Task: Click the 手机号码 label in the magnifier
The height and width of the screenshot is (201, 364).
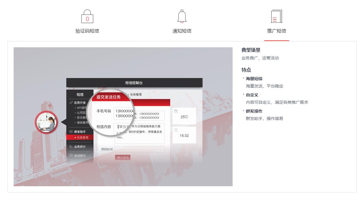Action: click(x=104, y=111)
